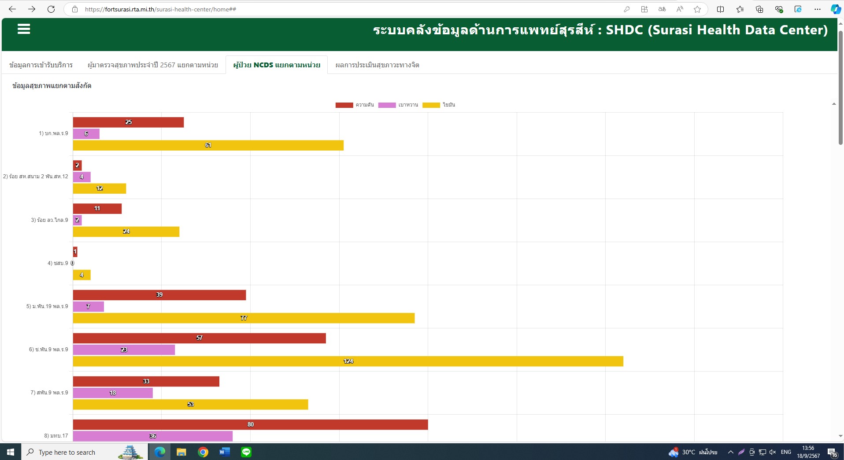Add this page to favorites with the star icon
This screenshot has height=460, width=844.
coord(697,9)
